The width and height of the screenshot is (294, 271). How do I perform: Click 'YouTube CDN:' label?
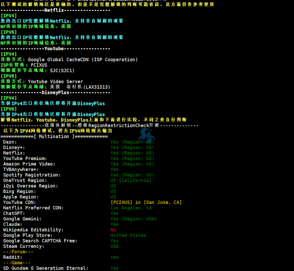(x=19, y=202)
